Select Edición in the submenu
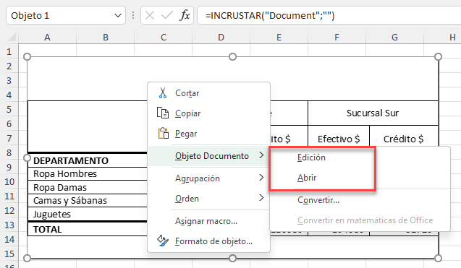This screenshot has width=461, height=268. [360, 157]
